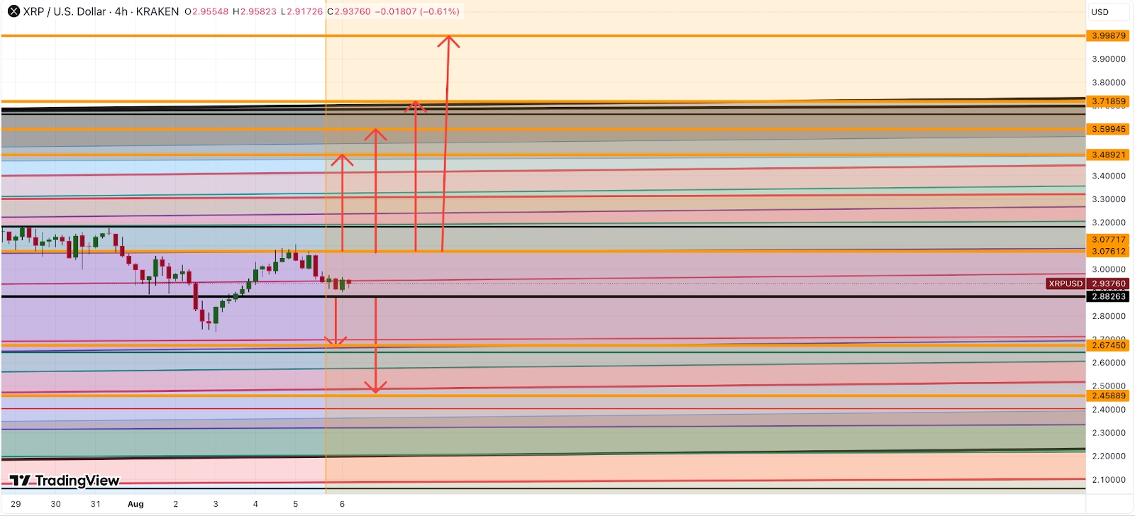Viewport: 1135px width, 516px height.
Task: Open the USD currency selector
Action: tap(1107, 12)
